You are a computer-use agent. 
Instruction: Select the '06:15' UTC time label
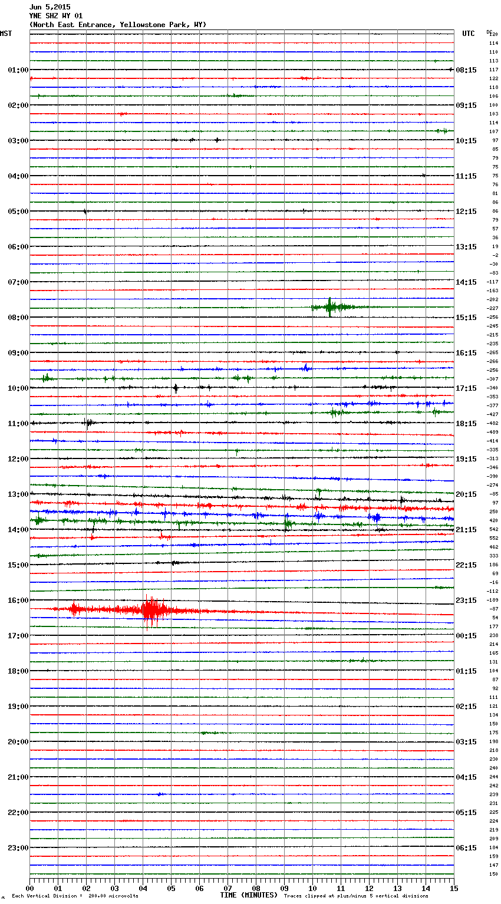[x=466, y=848]
